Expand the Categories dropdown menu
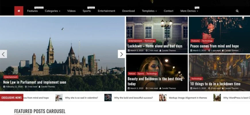 tap(53, 11)
